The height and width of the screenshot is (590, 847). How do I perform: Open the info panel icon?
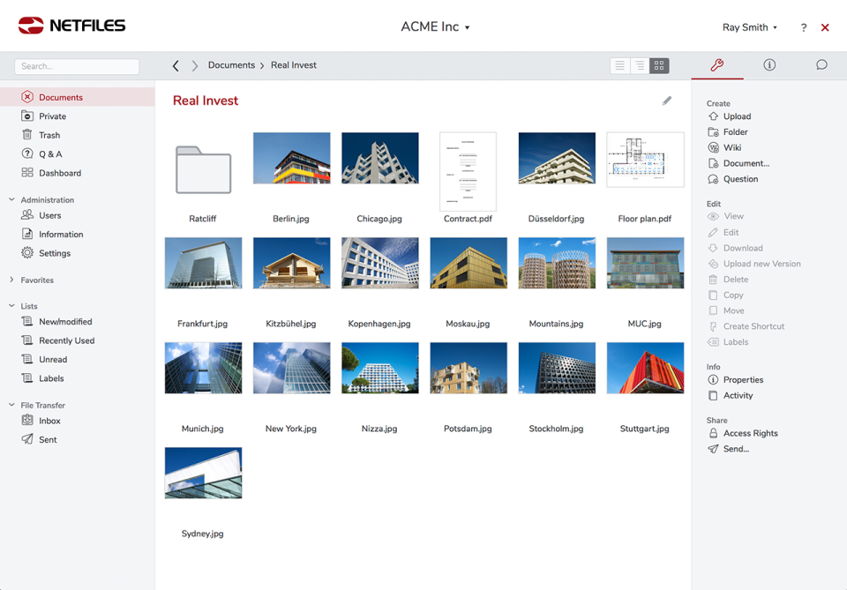(x=769, y=64)
